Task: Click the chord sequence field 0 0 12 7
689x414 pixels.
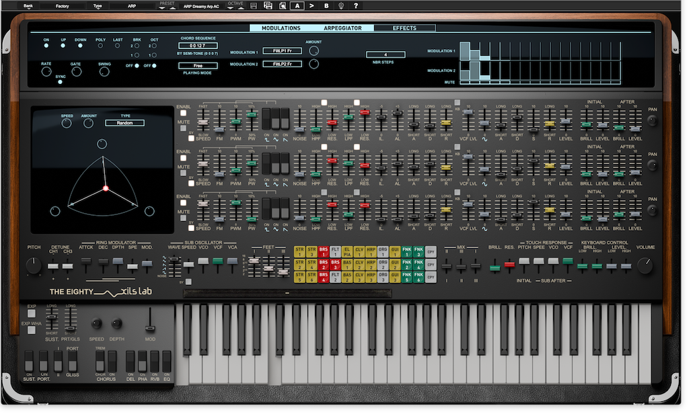Action: pyautogui.click(x=198, y=46)
